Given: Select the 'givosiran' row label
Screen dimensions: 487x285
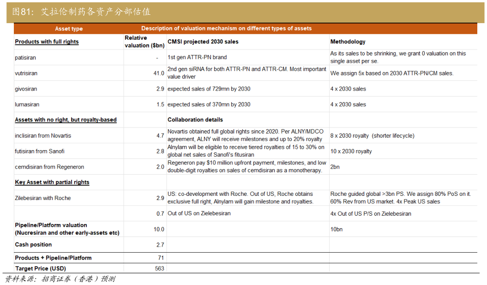Looking at the screenshot, I should tap(26, 89).
